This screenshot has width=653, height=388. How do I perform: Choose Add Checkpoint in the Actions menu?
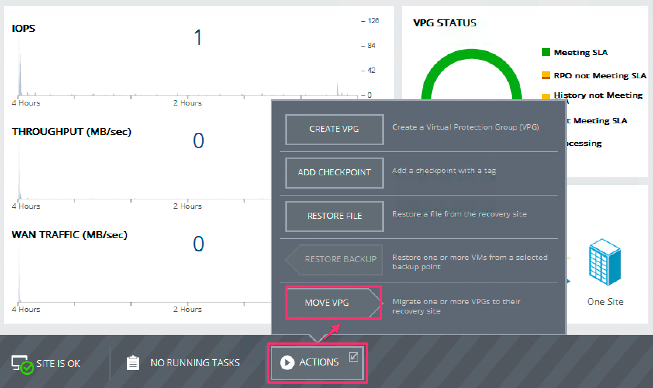click(334, 173)
